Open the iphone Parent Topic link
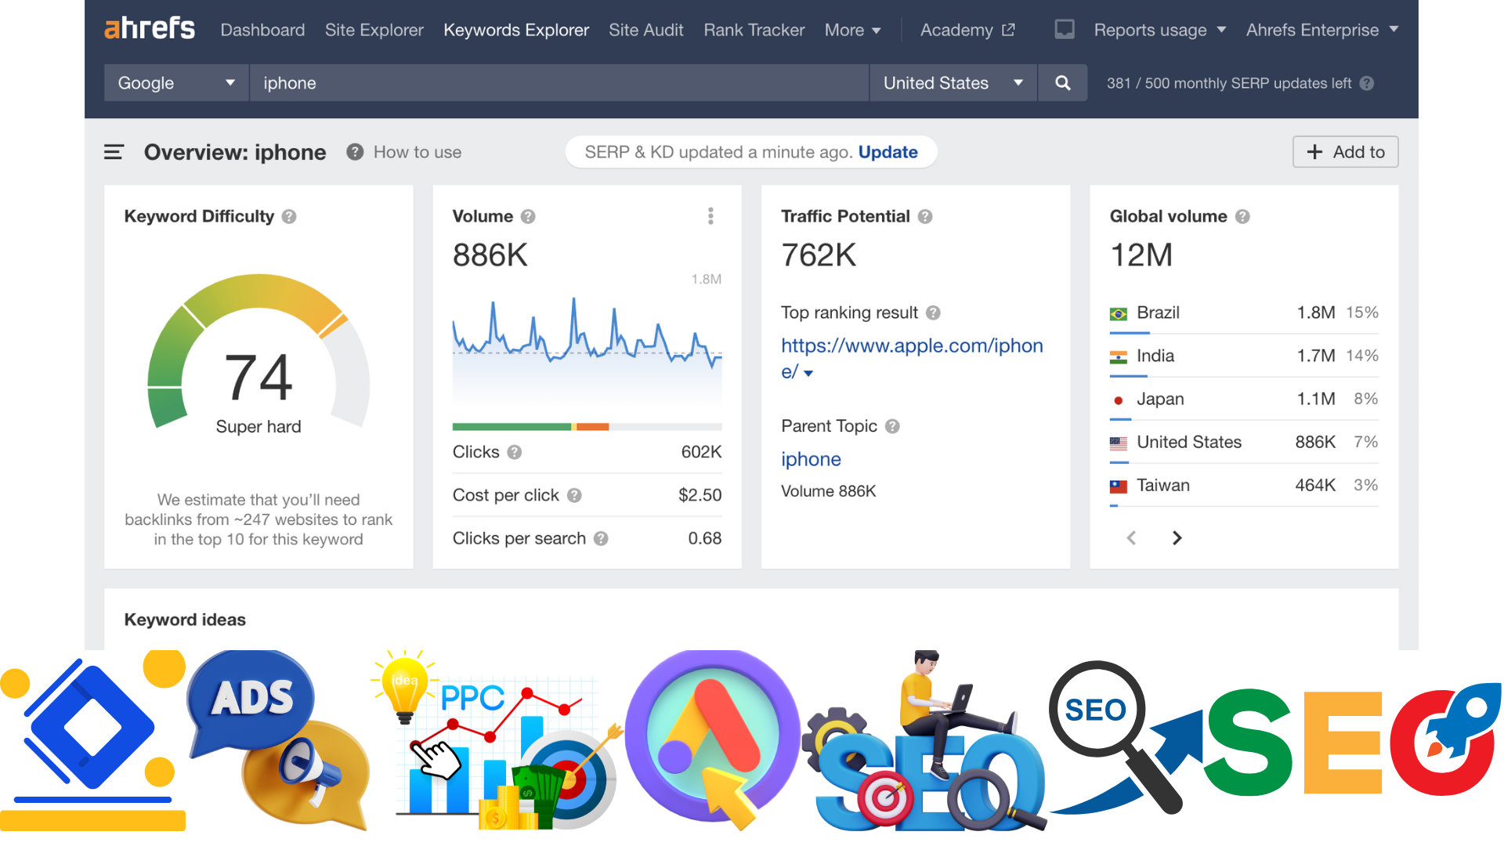 [811, 459]
